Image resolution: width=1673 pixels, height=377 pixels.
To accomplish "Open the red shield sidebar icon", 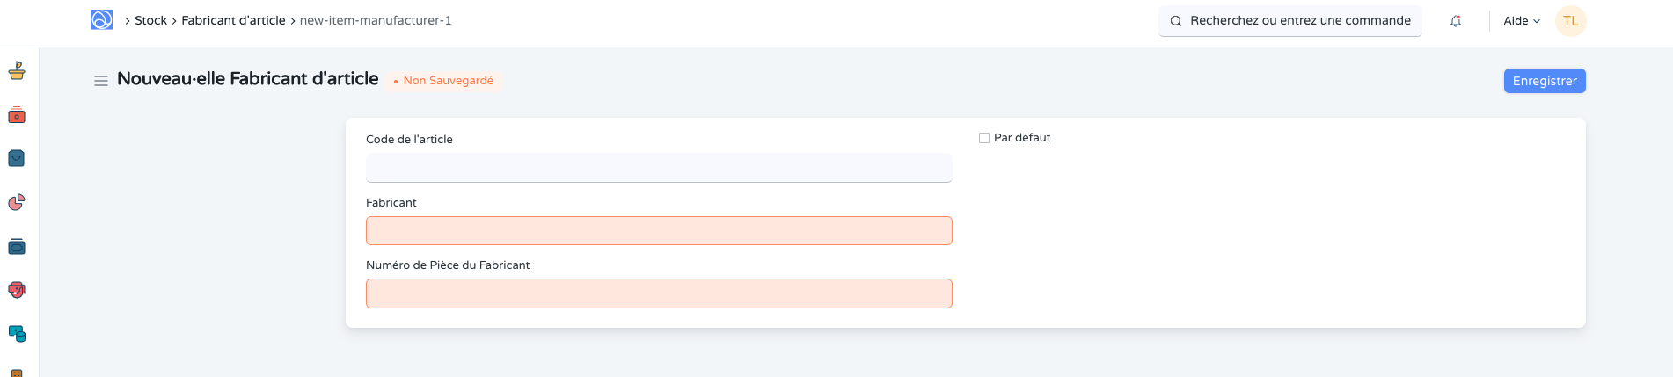I will (17, 290).
